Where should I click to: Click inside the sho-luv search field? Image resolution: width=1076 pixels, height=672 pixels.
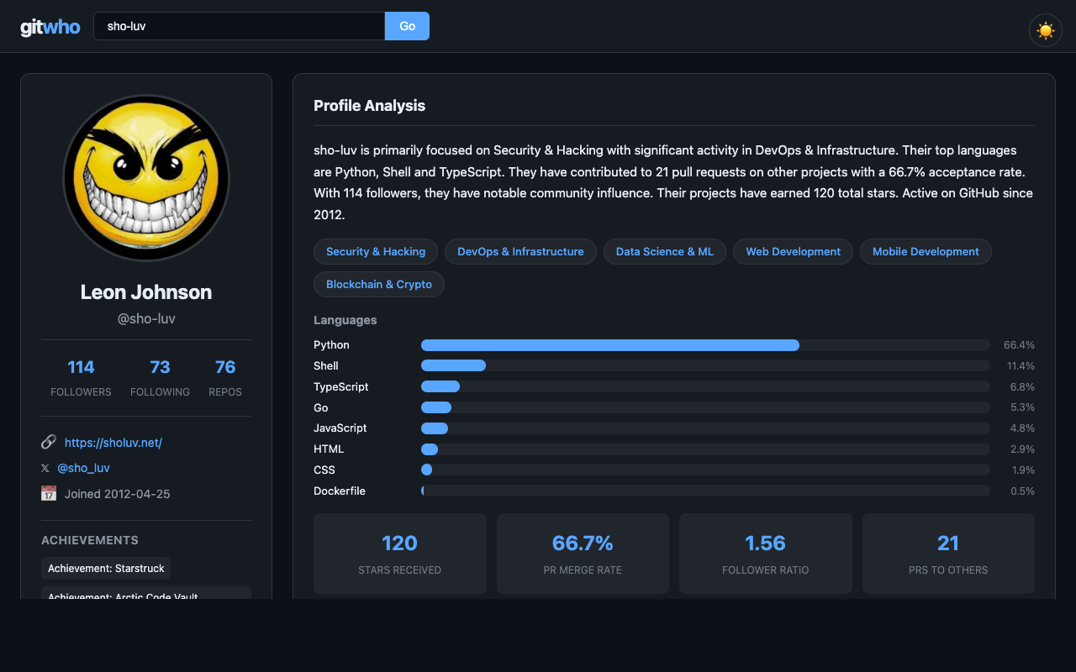pyautogui.click(x=239, y=26)
